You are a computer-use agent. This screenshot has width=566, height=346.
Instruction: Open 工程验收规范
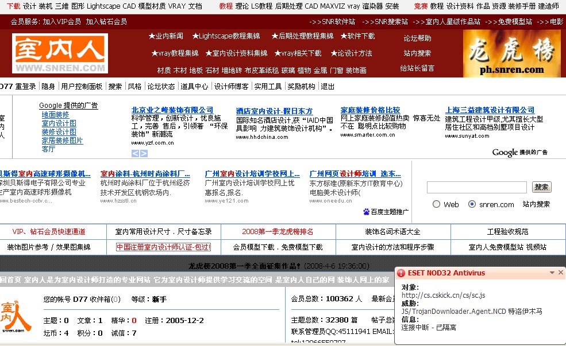[507, 232]
